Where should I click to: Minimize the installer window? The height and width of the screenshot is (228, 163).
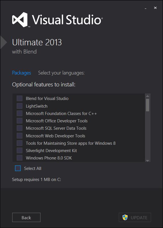[145, 8]
